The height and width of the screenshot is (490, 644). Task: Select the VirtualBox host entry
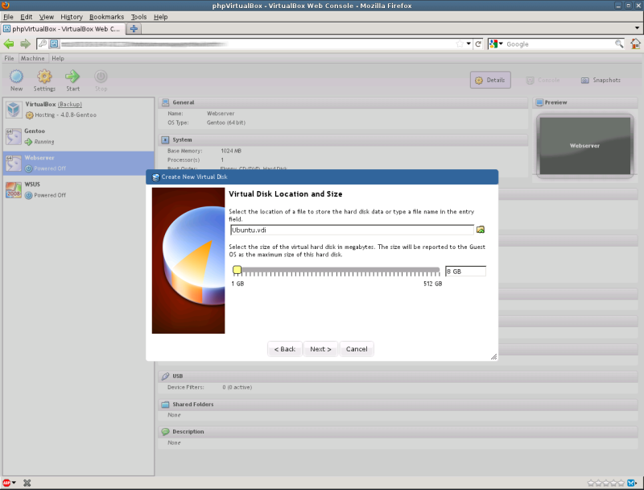(x=78, y=110)
